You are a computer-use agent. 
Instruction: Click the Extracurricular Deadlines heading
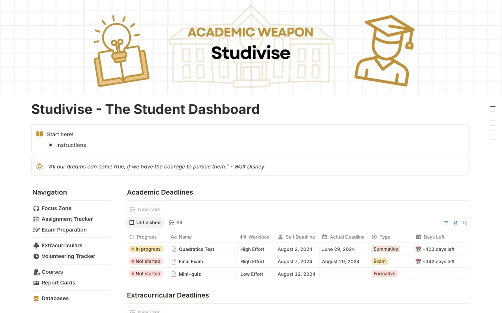(168, 295)
